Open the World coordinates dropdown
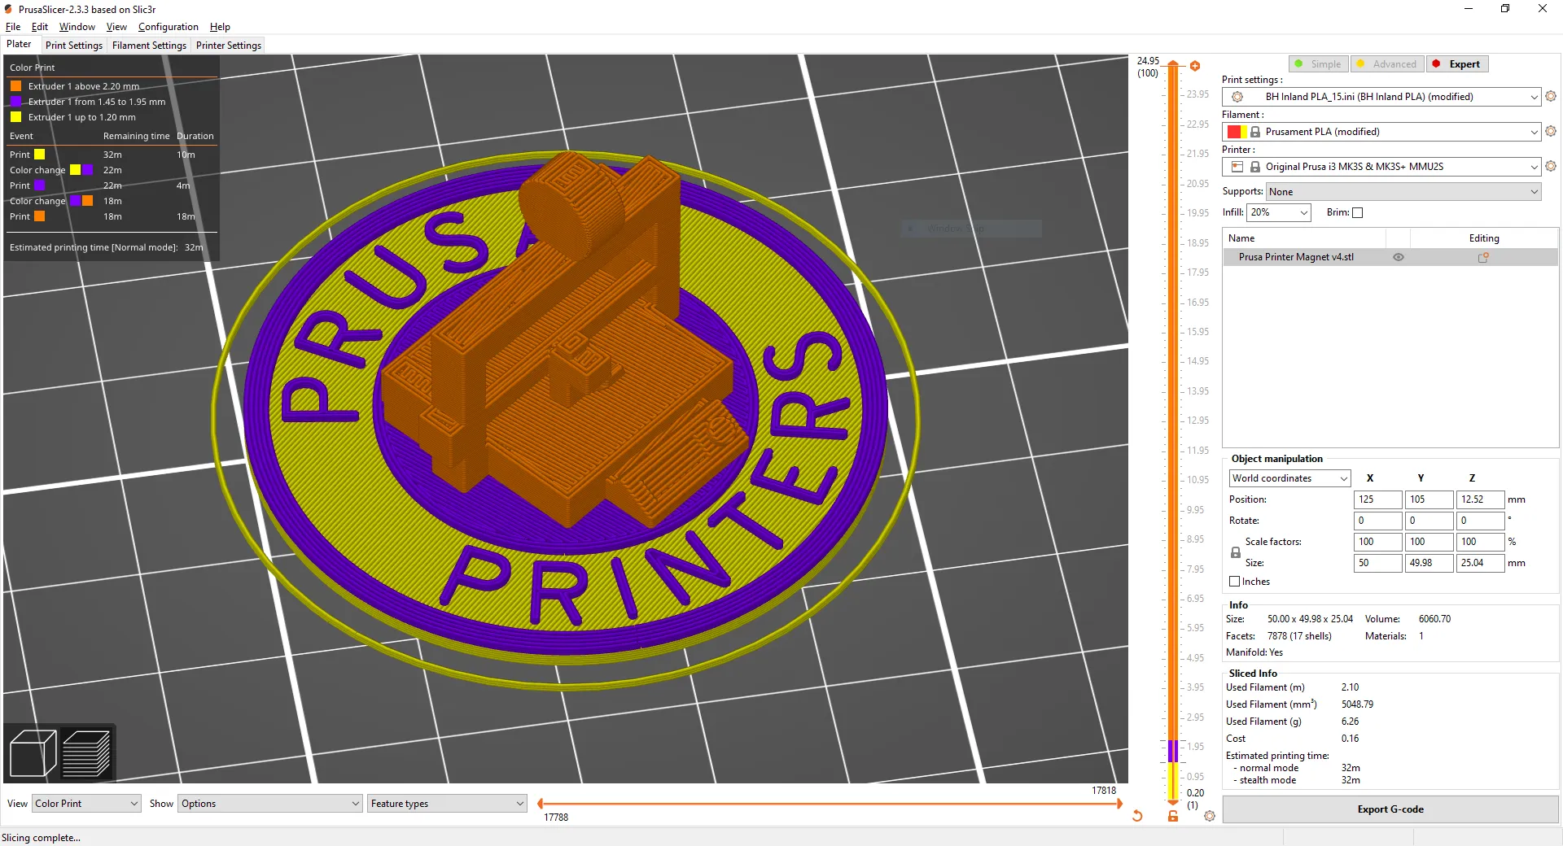Viewport: 1563px width, 846px height. [1289, 478]
